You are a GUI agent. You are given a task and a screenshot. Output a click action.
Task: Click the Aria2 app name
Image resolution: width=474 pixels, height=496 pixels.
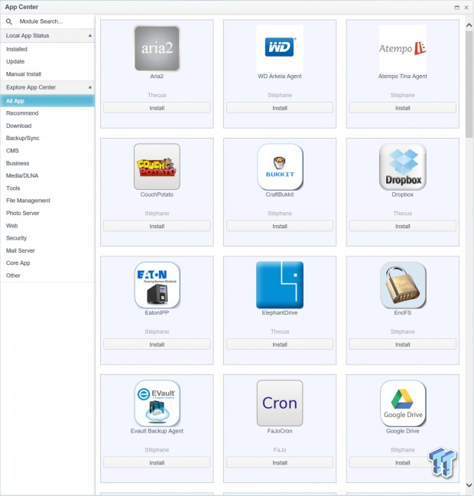point(157,77)
